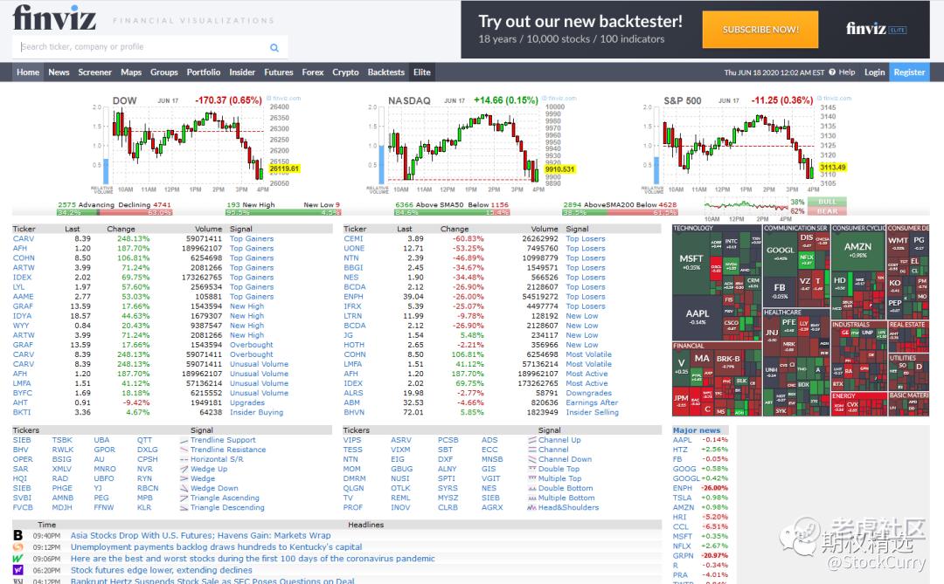Open the Home menu tab
The image size is (944, 584).
[28, 72]
